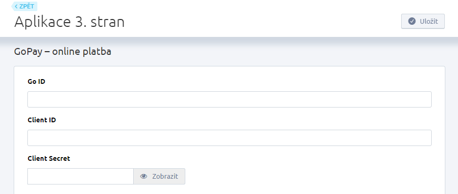Focus the Client Secret password field
The image size is (458, 194).
click(81, 177)
